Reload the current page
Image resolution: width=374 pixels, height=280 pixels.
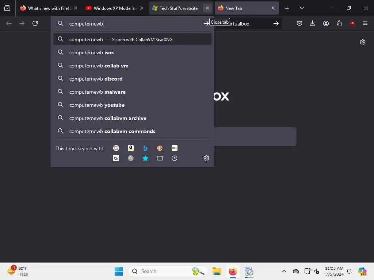[35, 23]
